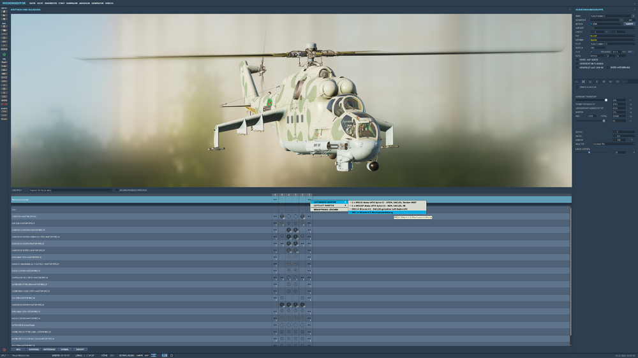Open the Nation dropdown showing USA
638x358 pixels.
coord(606,24)
